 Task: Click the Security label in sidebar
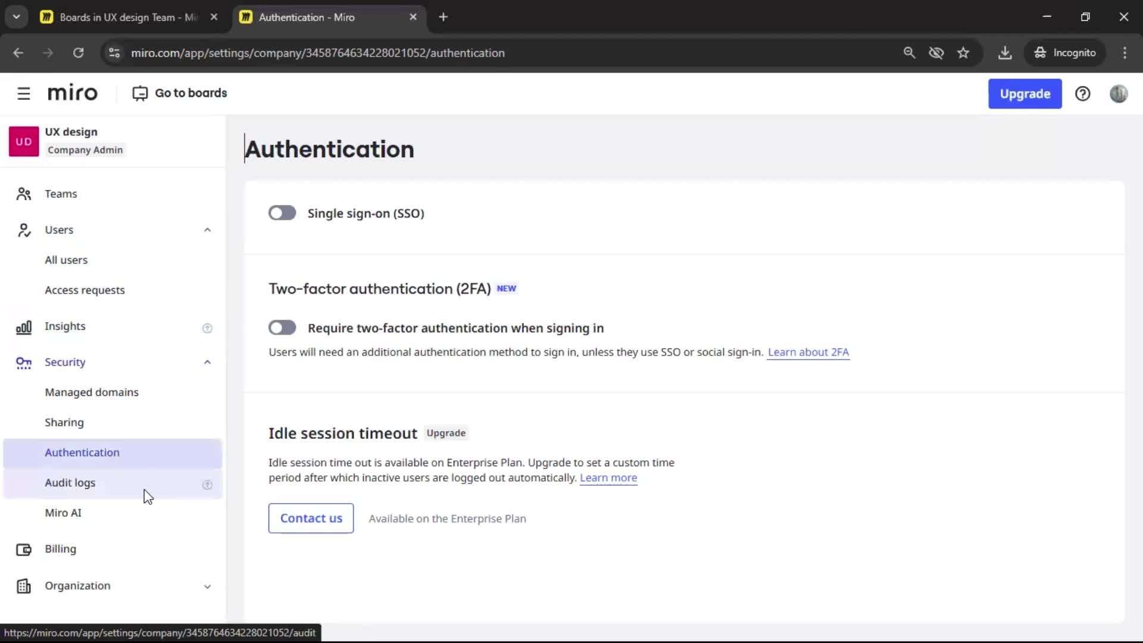[x=65, y=363]
